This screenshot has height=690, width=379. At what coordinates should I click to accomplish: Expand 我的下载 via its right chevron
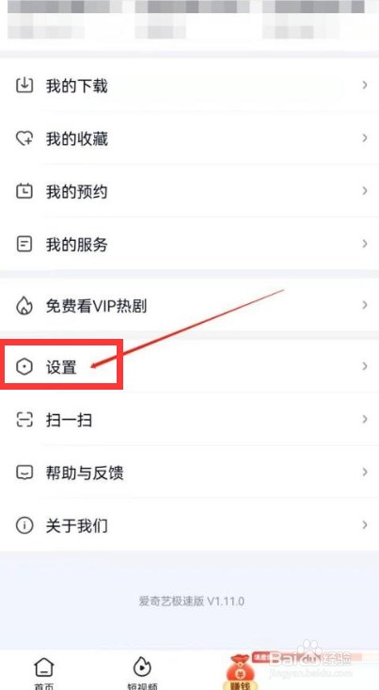pyautogui.click(x=365, y=86)
